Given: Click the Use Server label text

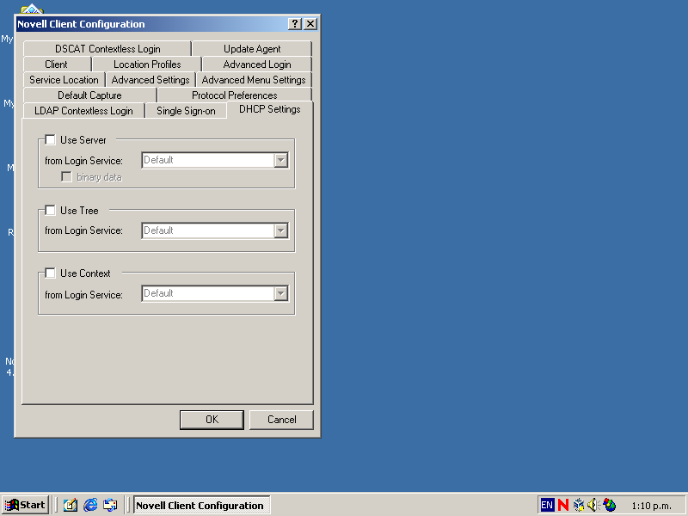Looking at the screenshot, I should [x=83, y=140].
